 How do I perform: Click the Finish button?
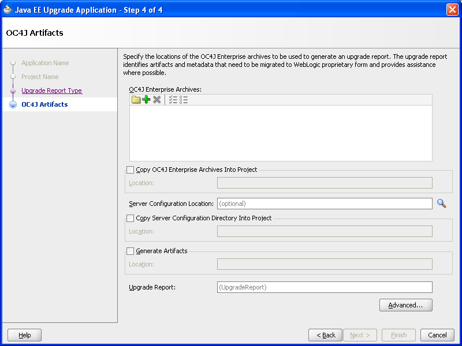(398, 335)
